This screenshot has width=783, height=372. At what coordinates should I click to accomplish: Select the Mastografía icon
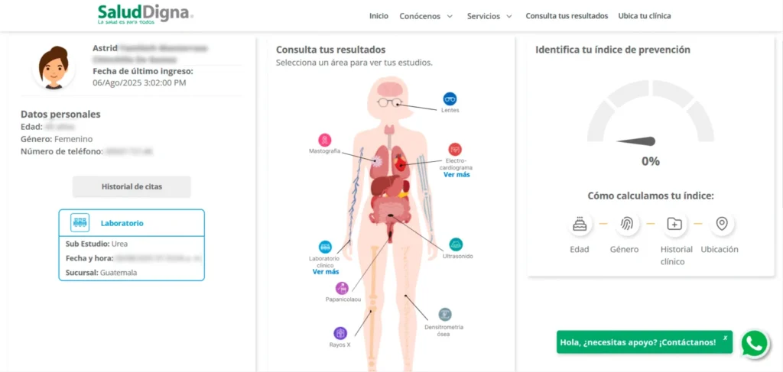(326, 140)
